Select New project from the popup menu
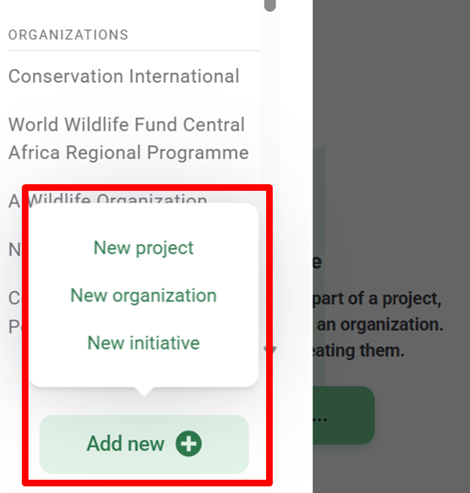The height and width of the screenshot is (493, 470). [x=144, y=248]
